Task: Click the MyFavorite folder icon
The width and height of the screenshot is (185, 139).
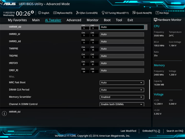Action: tap(55, 13)
